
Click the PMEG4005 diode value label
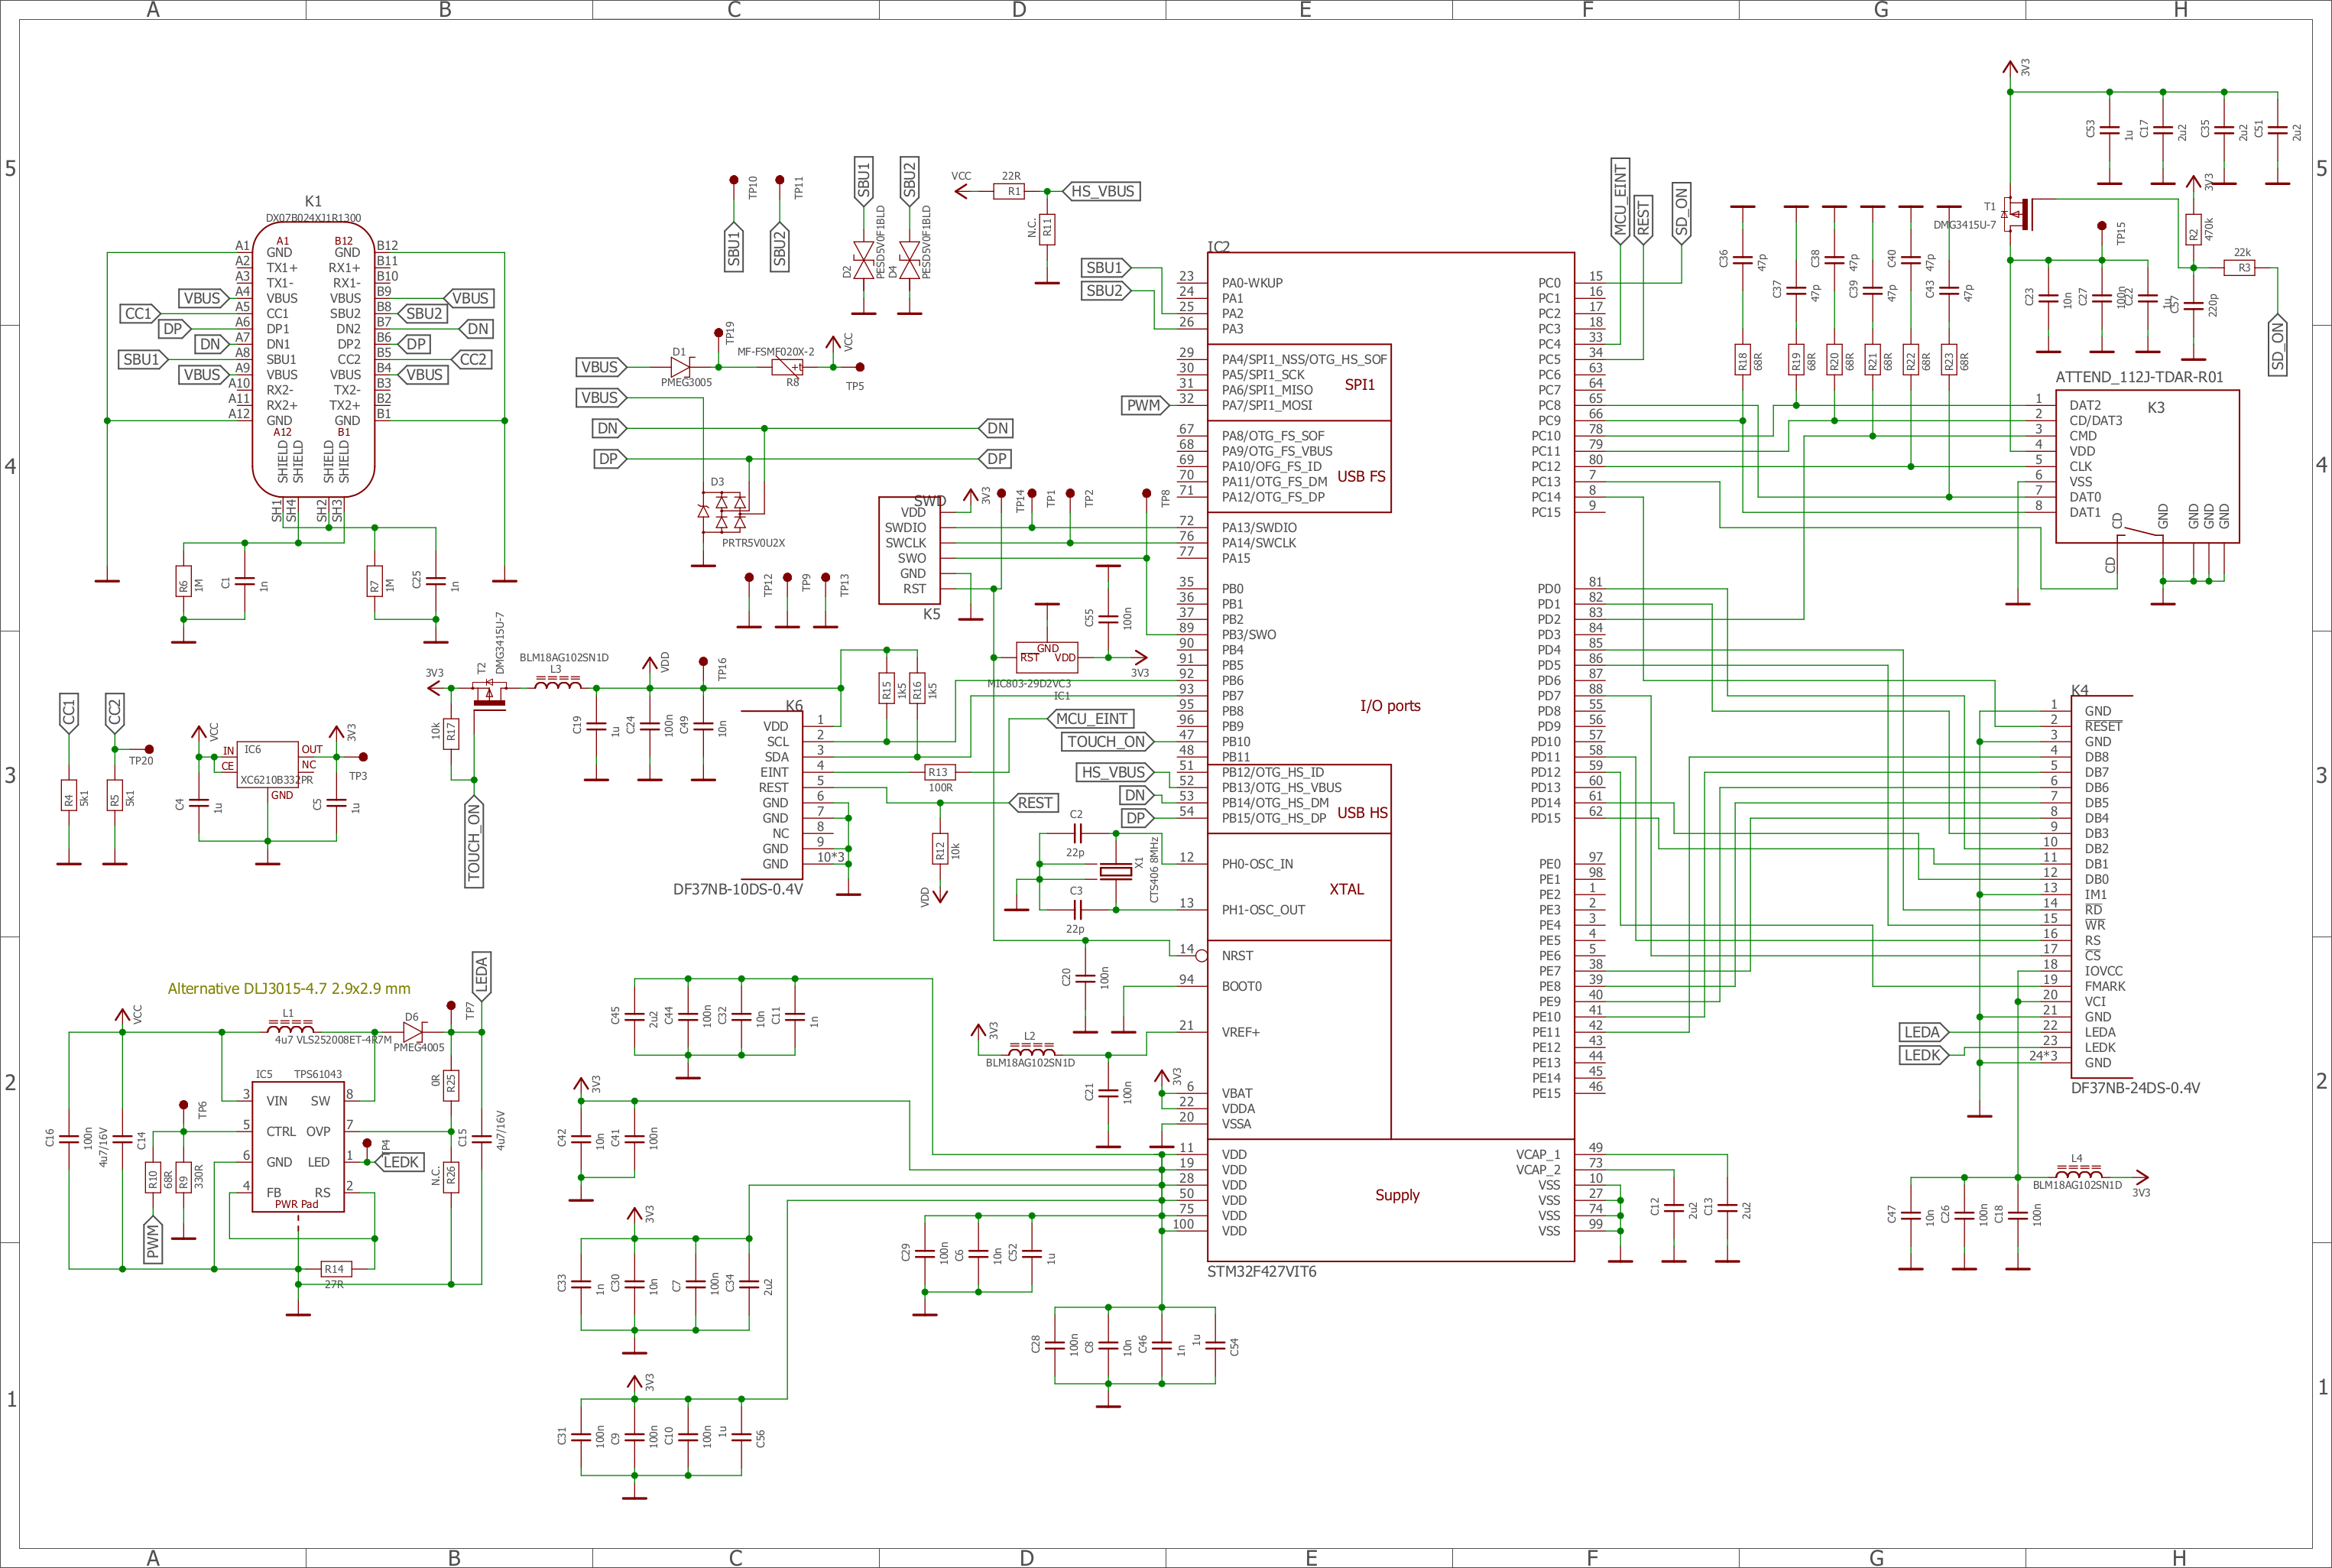click(x=419, y=1047)
